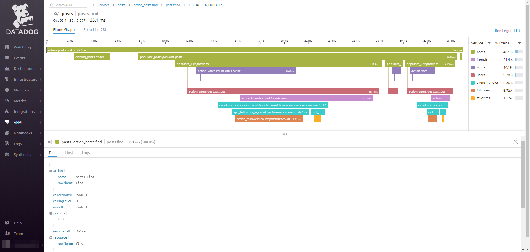530x252 pixels.
Task: Open the Help question mark icon
Action: click(x=7, y=223)
